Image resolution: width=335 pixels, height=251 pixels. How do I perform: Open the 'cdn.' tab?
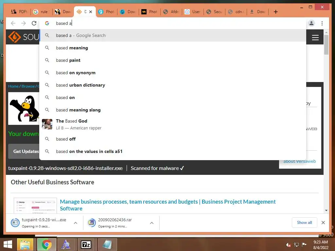click(x=236, y=12)
